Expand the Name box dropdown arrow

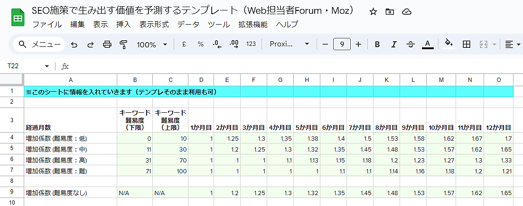(x=47, y=66)
